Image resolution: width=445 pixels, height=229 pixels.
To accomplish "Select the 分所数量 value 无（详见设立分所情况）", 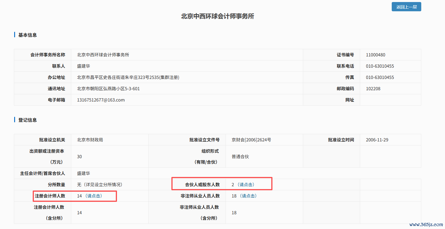I will (100, 184).
